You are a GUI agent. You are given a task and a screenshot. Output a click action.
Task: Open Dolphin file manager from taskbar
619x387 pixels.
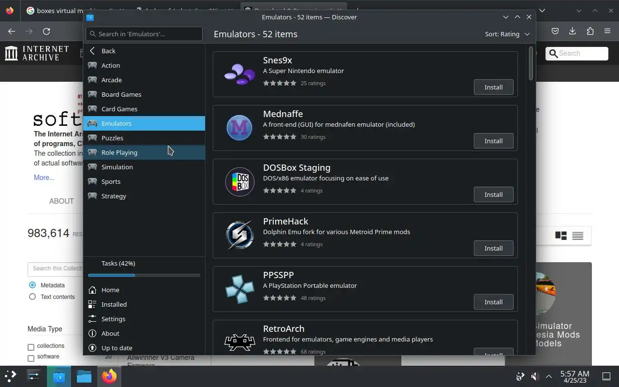(84, 376)
